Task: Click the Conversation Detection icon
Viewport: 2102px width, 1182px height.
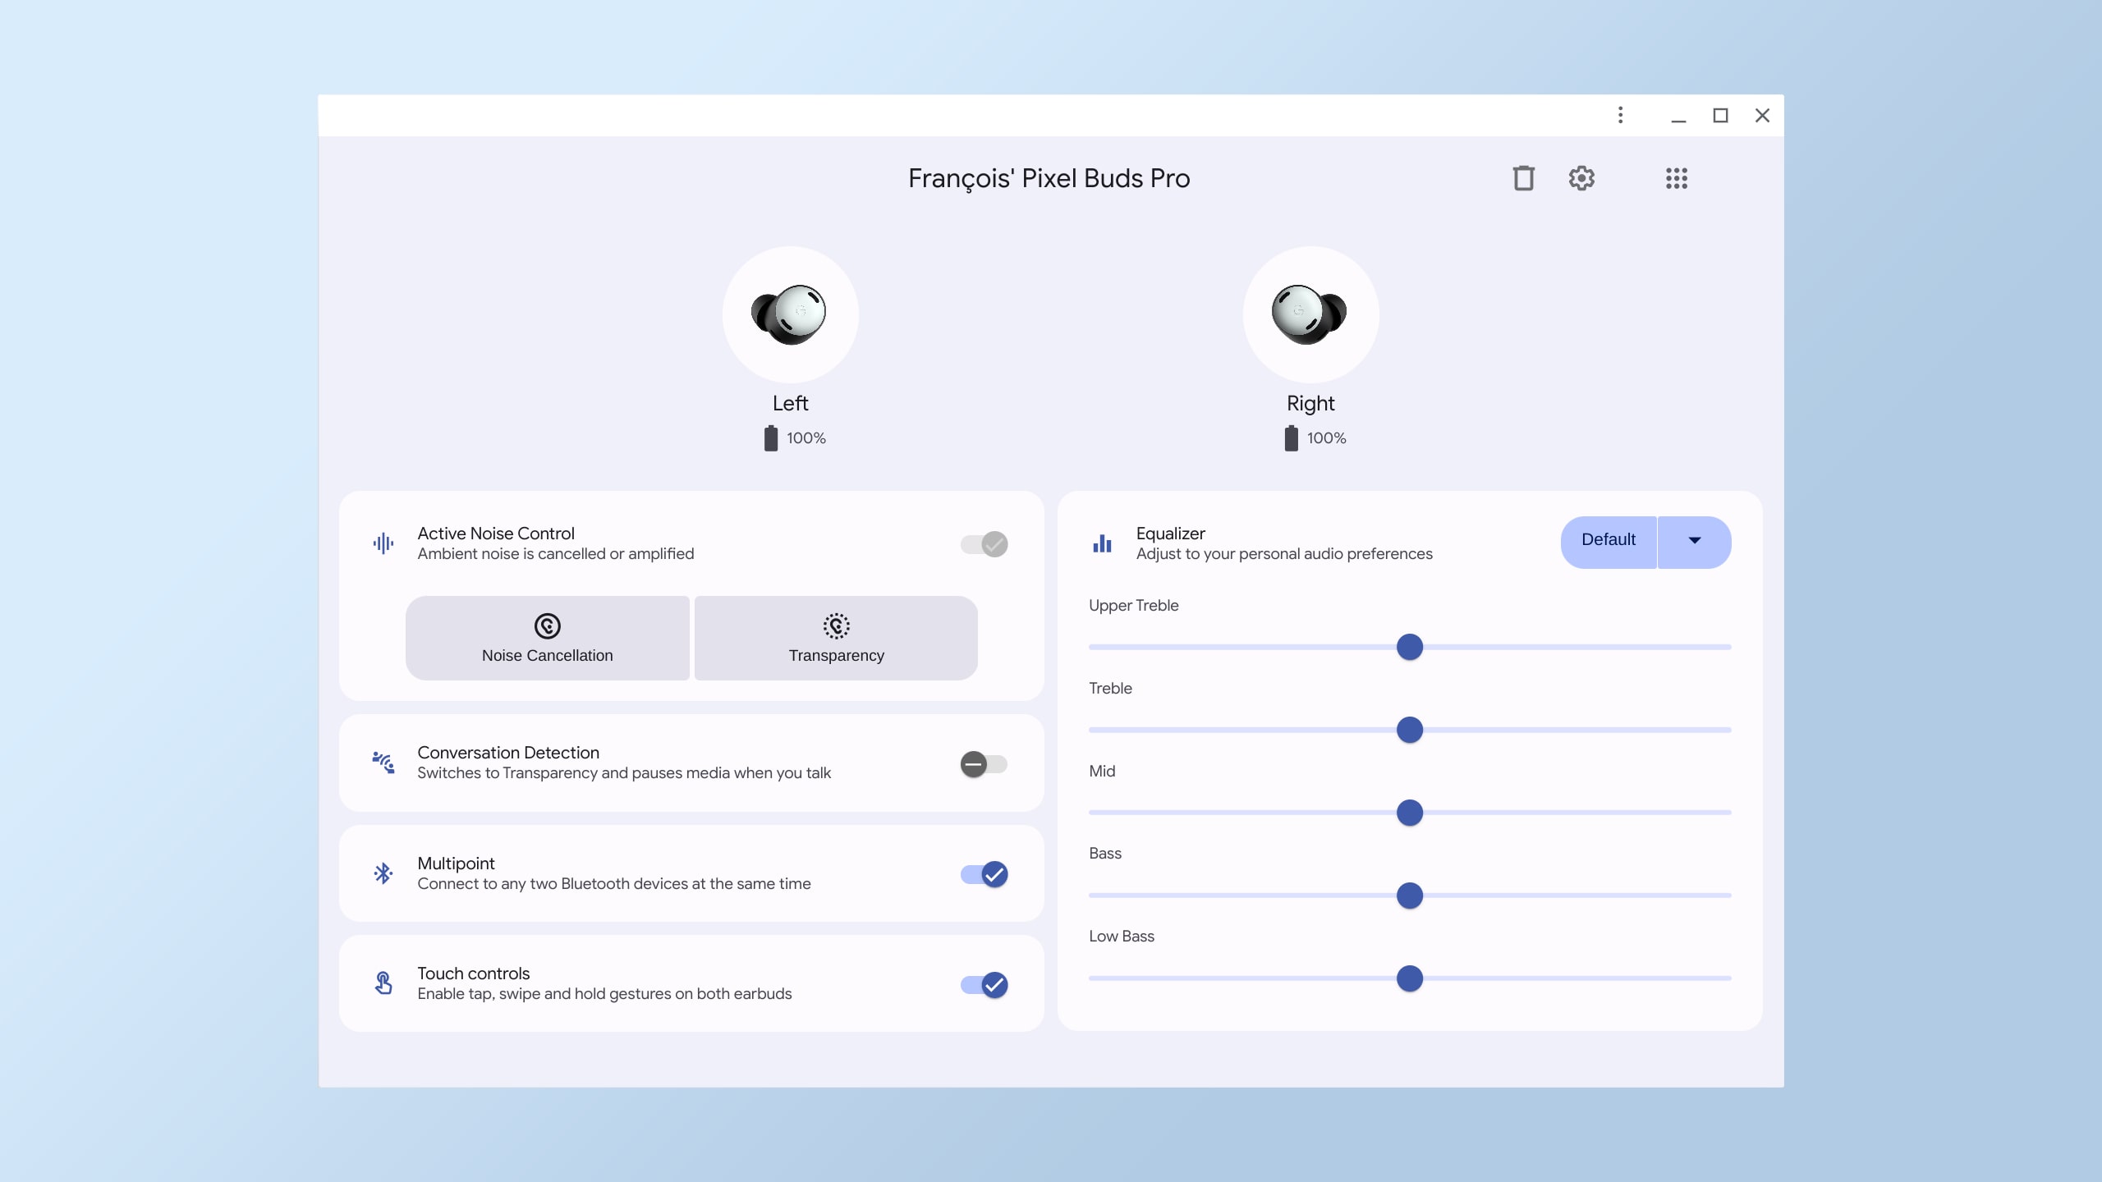Action: pyautogui.click(x=383, y=762)
